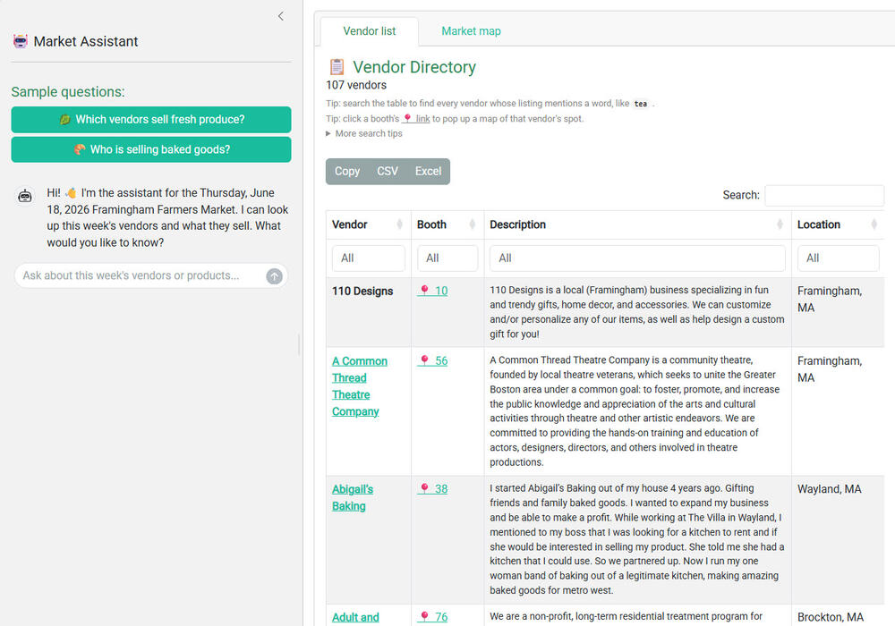The image size is (895, 626).
Task: Click the Description column header
Action: tap(637, 224)
